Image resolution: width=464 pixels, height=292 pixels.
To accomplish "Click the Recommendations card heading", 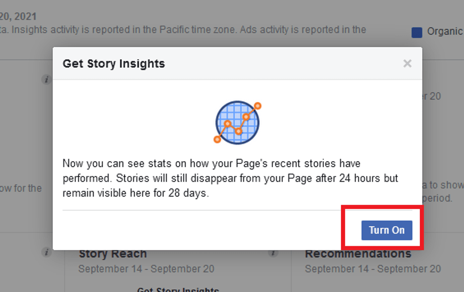I will pos(358,254).
